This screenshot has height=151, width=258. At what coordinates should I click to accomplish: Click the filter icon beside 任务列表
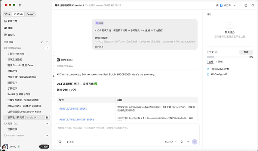47,42
